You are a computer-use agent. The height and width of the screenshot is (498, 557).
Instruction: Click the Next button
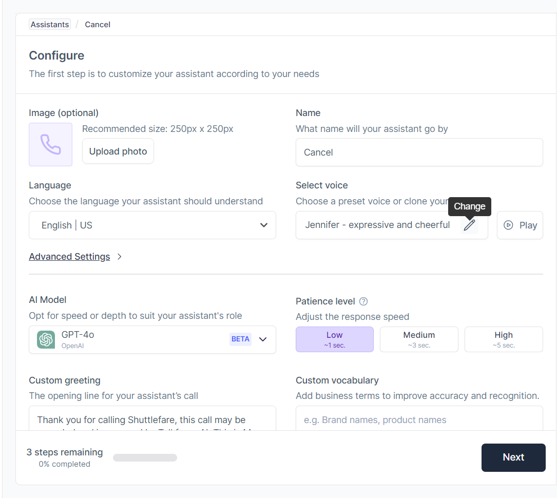pyautogui.click(x=513, y=457)
